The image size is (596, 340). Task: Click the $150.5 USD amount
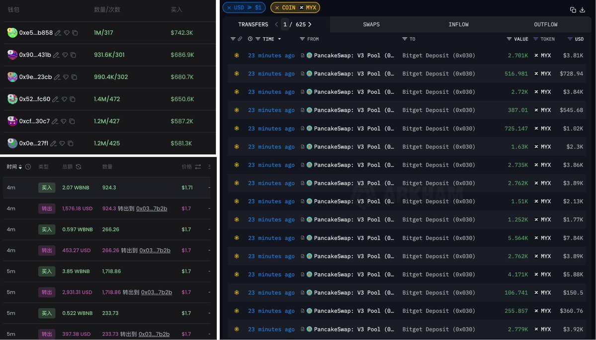click(x=573, y=292)
